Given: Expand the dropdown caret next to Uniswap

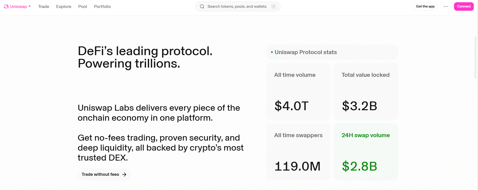Looking at the screenshot, I should [30, 6].
